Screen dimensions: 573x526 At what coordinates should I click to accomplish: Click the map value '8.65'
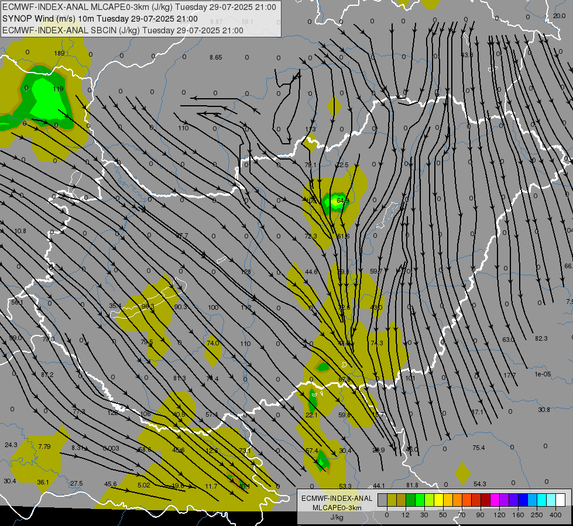[x=215, y=57]
